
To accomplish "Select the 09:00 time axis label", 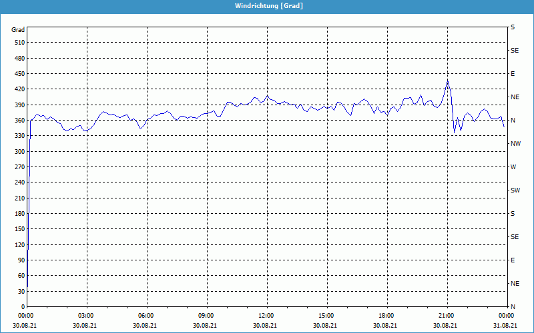I will tap(207, 315).
